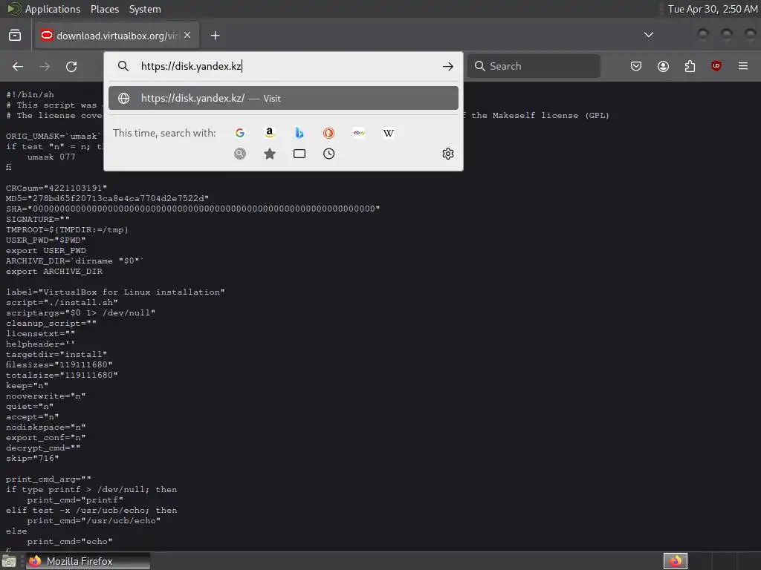Save page to Pocket
Screen dimensions: 761x570
click(636, 66)
